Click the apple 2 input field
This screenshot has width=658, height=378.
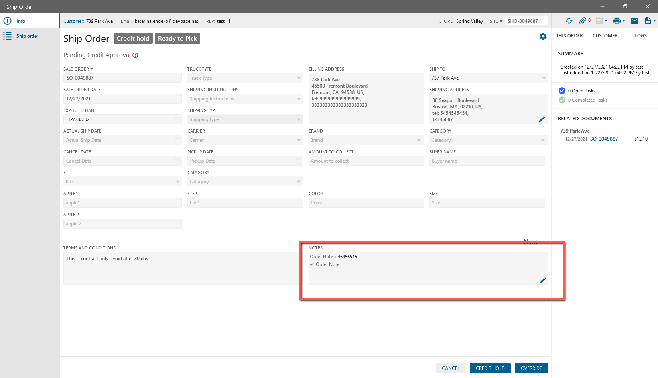[x=122, y=224]
